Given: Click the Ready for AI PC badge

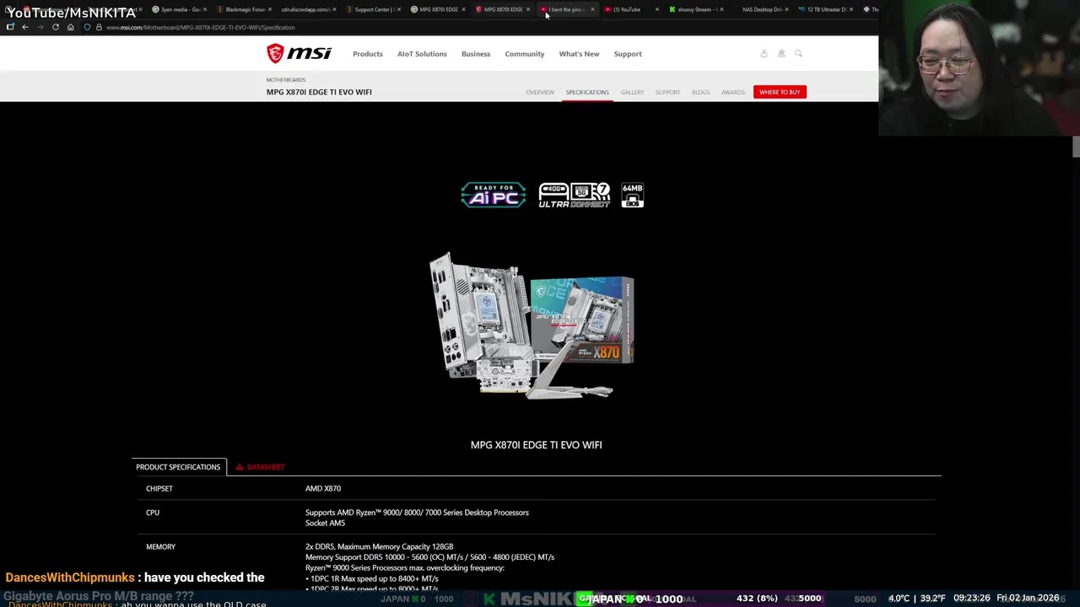Looking at the screenshot, I should tap(494, 195).
